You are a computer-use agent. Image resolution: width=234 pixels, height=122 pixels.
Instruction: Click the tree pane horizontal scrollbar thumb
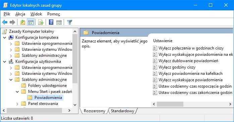[34, 110]
